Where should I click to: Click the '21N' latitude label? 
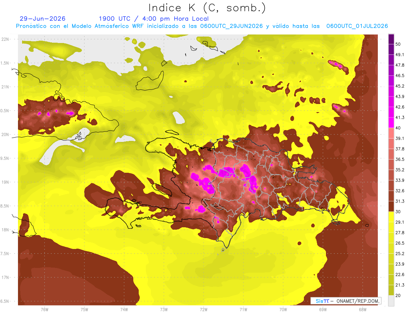point(5,87)
